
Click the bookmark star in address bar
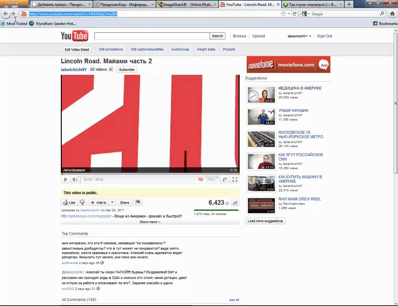click(x=283, y=14)
